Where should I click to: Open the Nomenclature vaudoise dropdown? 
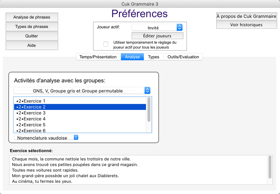pos(46,137)
